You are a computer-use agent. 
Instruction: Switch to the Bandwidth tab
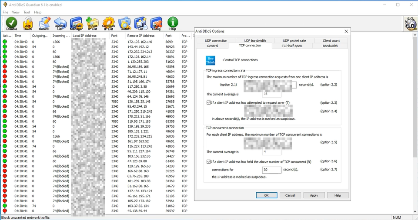tap(330, 46)
